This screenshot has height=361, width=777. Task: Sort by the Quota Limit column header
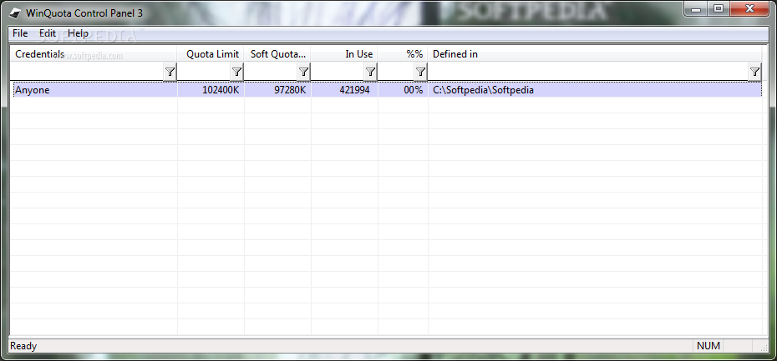[x=211, y=54]
